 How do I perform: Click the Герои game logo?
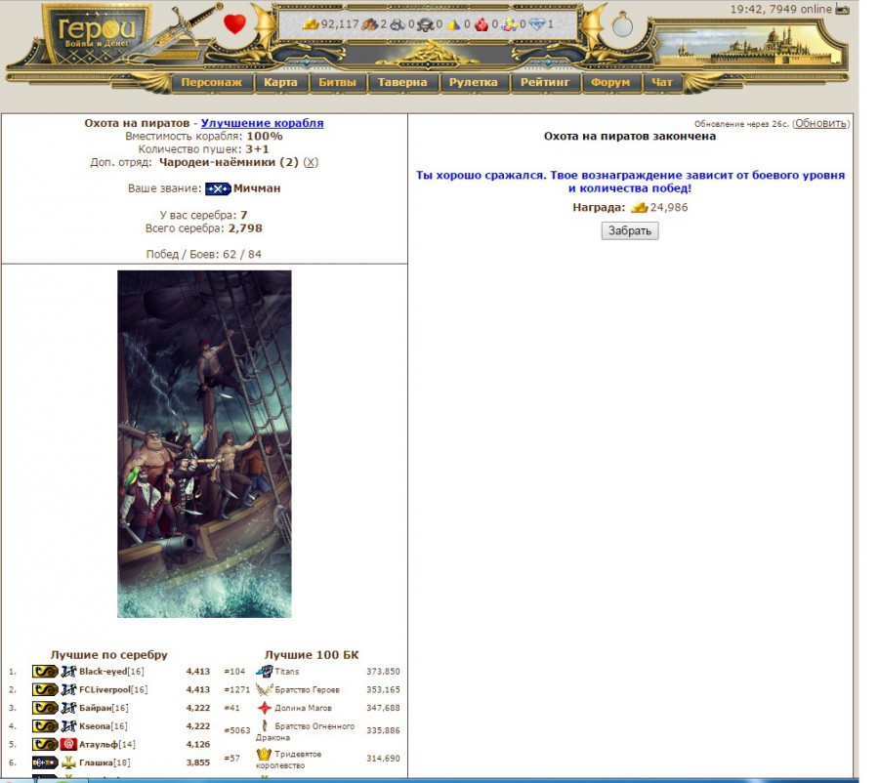tap(97, 33)
